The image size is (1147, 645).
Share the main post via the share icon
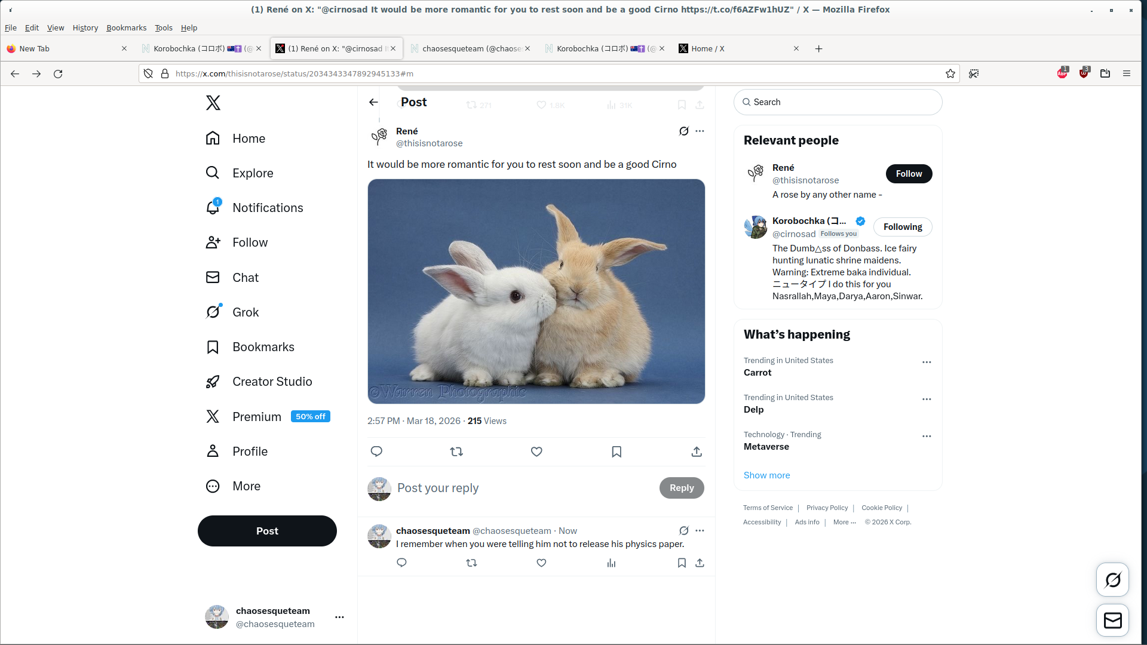(x=697, y=452)
